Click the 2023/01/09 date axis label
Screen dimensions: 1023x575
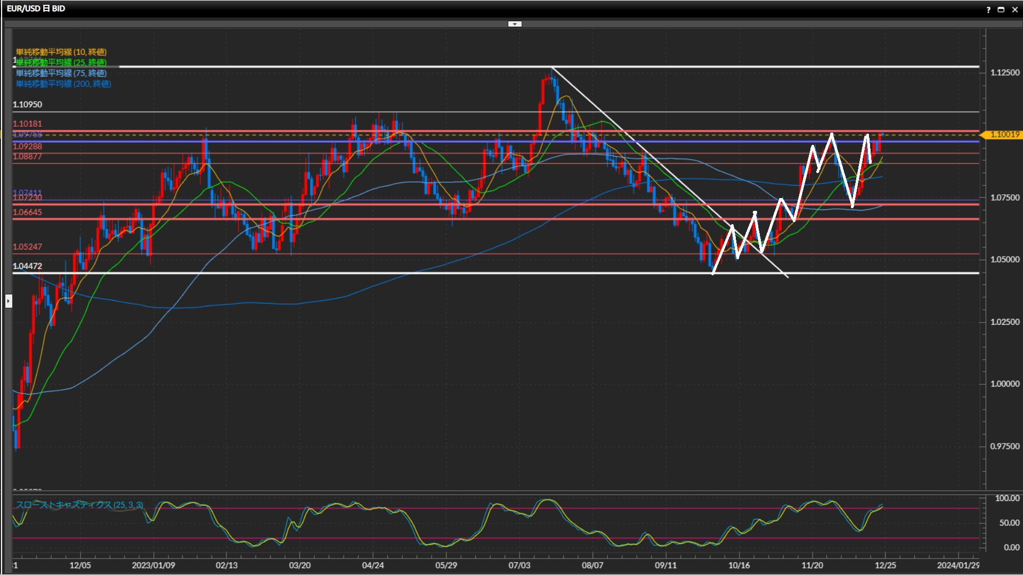click(x=153, y=565)
